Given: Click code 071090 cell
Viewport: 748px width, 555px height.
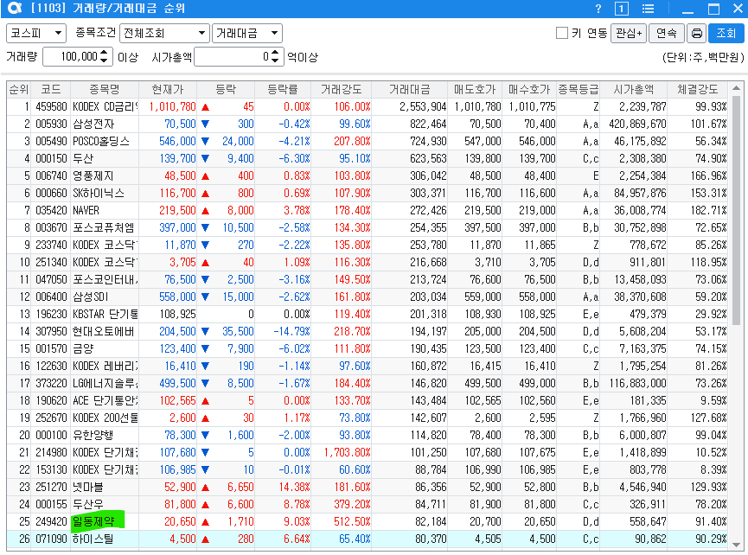Looking at the screenshot, I should point(51,539).
